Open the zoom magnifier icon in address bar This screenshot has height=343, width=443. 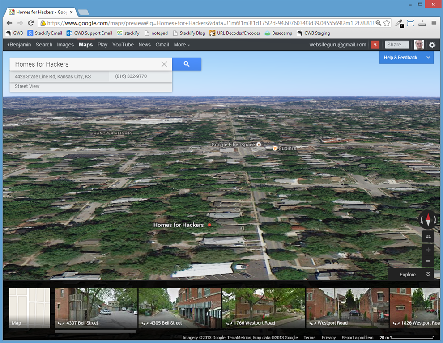pyautogui.click(x=378, y=23)
